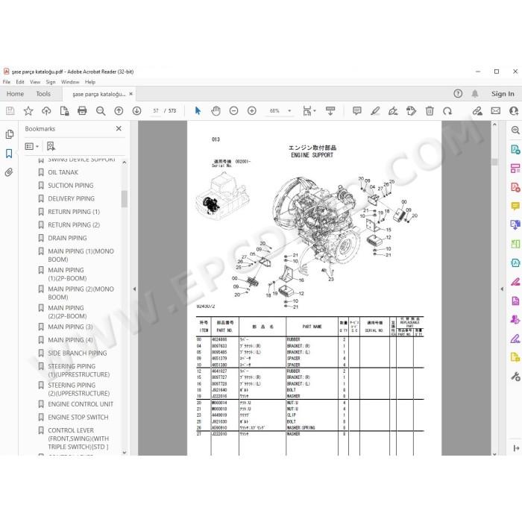Viewport: 522px width, 522px height.
Task: Click the delete trash icon
Action: point(430,111)
